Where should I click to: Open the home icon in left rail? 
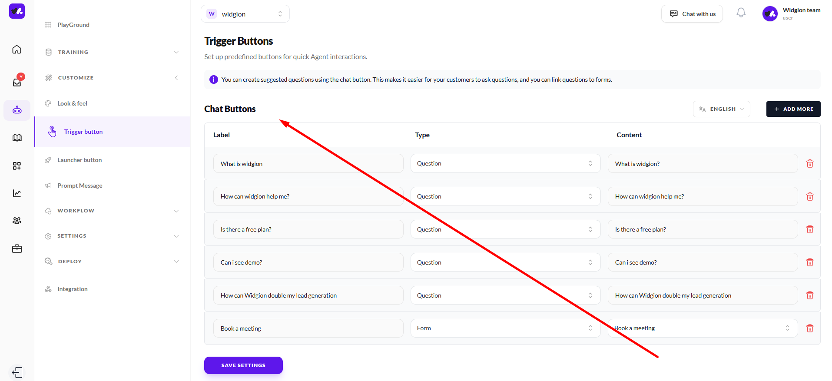coord(17,50)
